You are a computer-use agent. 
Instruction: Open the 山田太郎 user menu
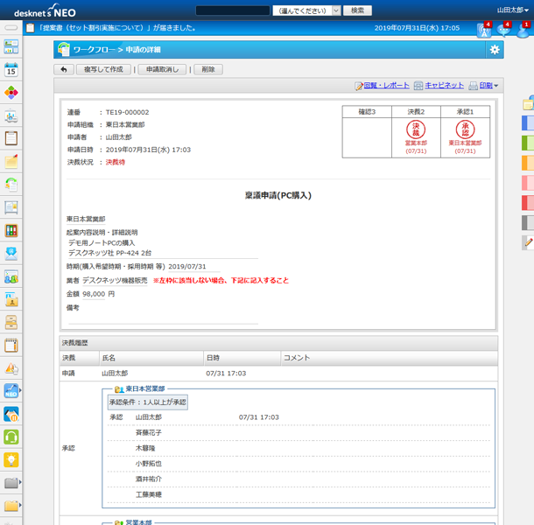click(x=513, y=10)
